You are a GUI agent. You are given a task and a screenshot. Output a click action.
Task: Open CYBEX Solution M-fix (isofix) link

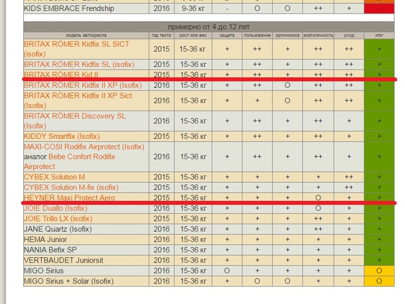71,187
